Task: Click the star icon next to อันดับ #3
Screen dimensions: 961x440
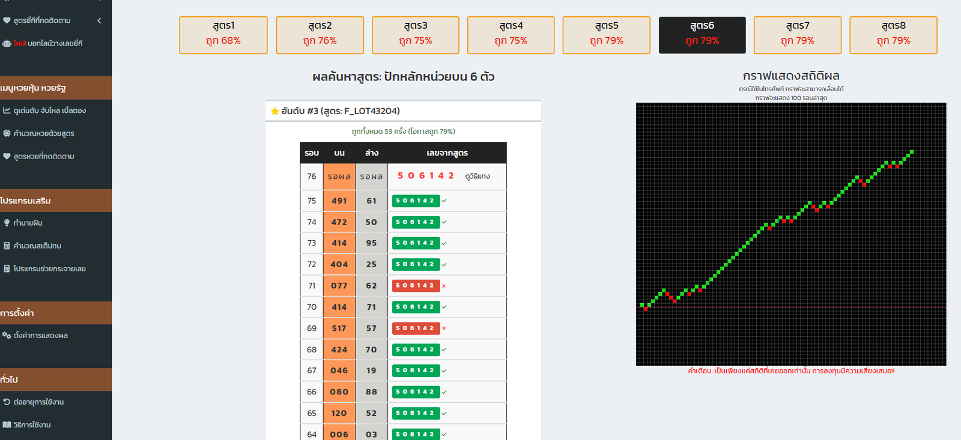Action: click(x=275, y=111)
